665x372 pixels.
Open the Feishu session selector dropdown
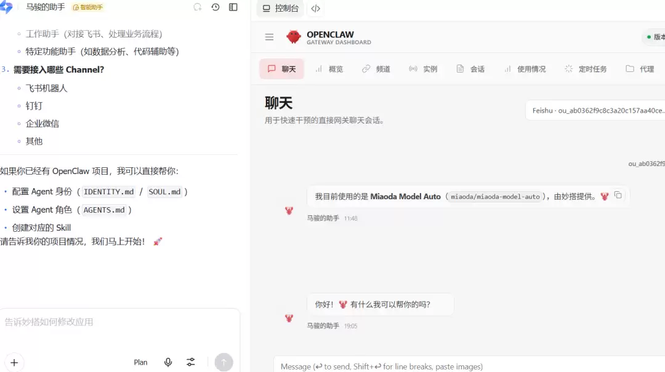(x=595, y=111)
